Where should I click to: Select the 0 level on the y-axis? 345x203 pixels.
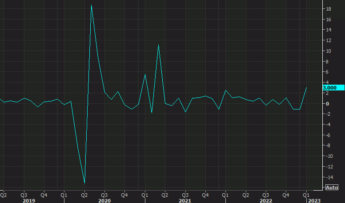327,104
